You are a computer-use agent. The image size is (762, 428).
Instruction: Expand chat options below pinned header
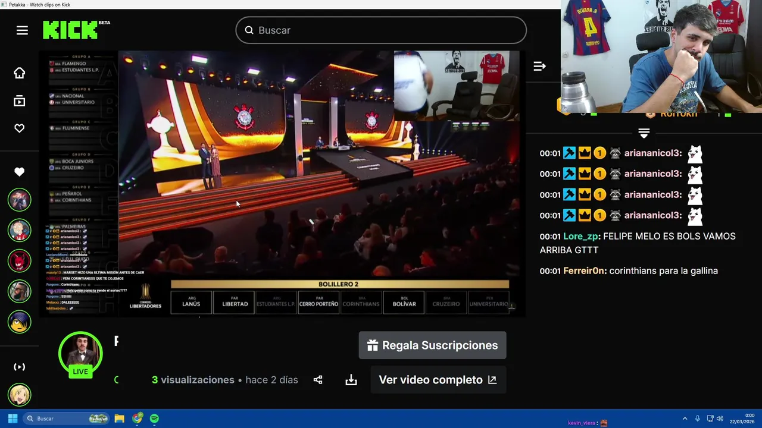click(644, 133)
